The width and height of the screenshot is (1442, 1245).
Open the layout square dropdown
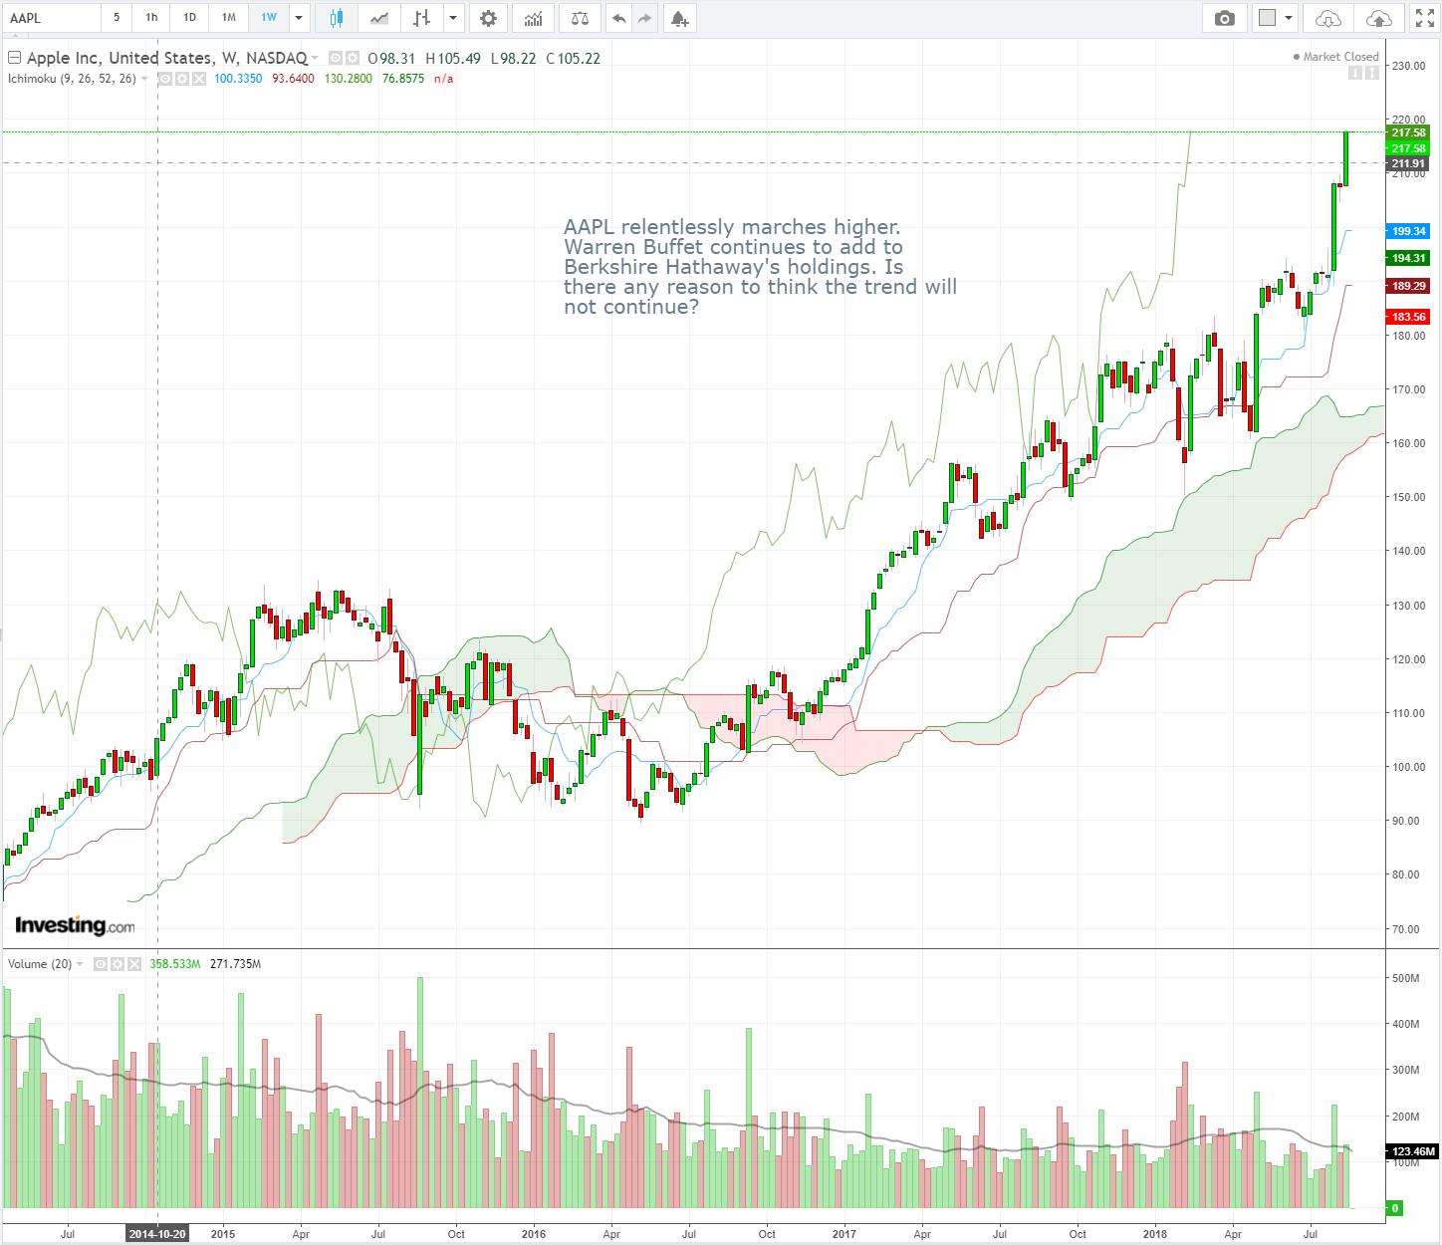1275,18
